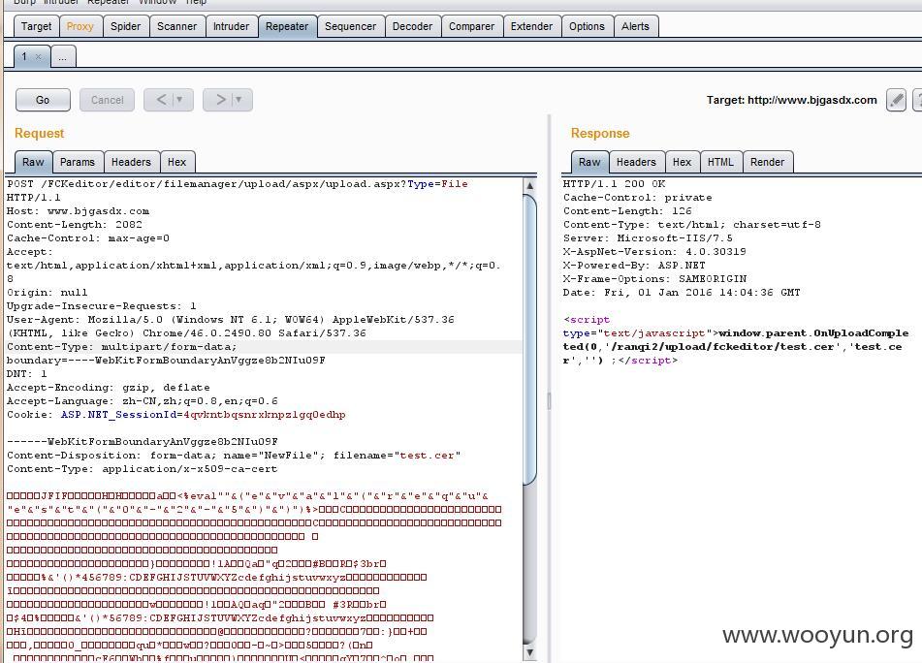Viewport: 922px width, 663px height.
Task: Click the request Content-Type multipart/form-data line
Action: tap(122, 347)
